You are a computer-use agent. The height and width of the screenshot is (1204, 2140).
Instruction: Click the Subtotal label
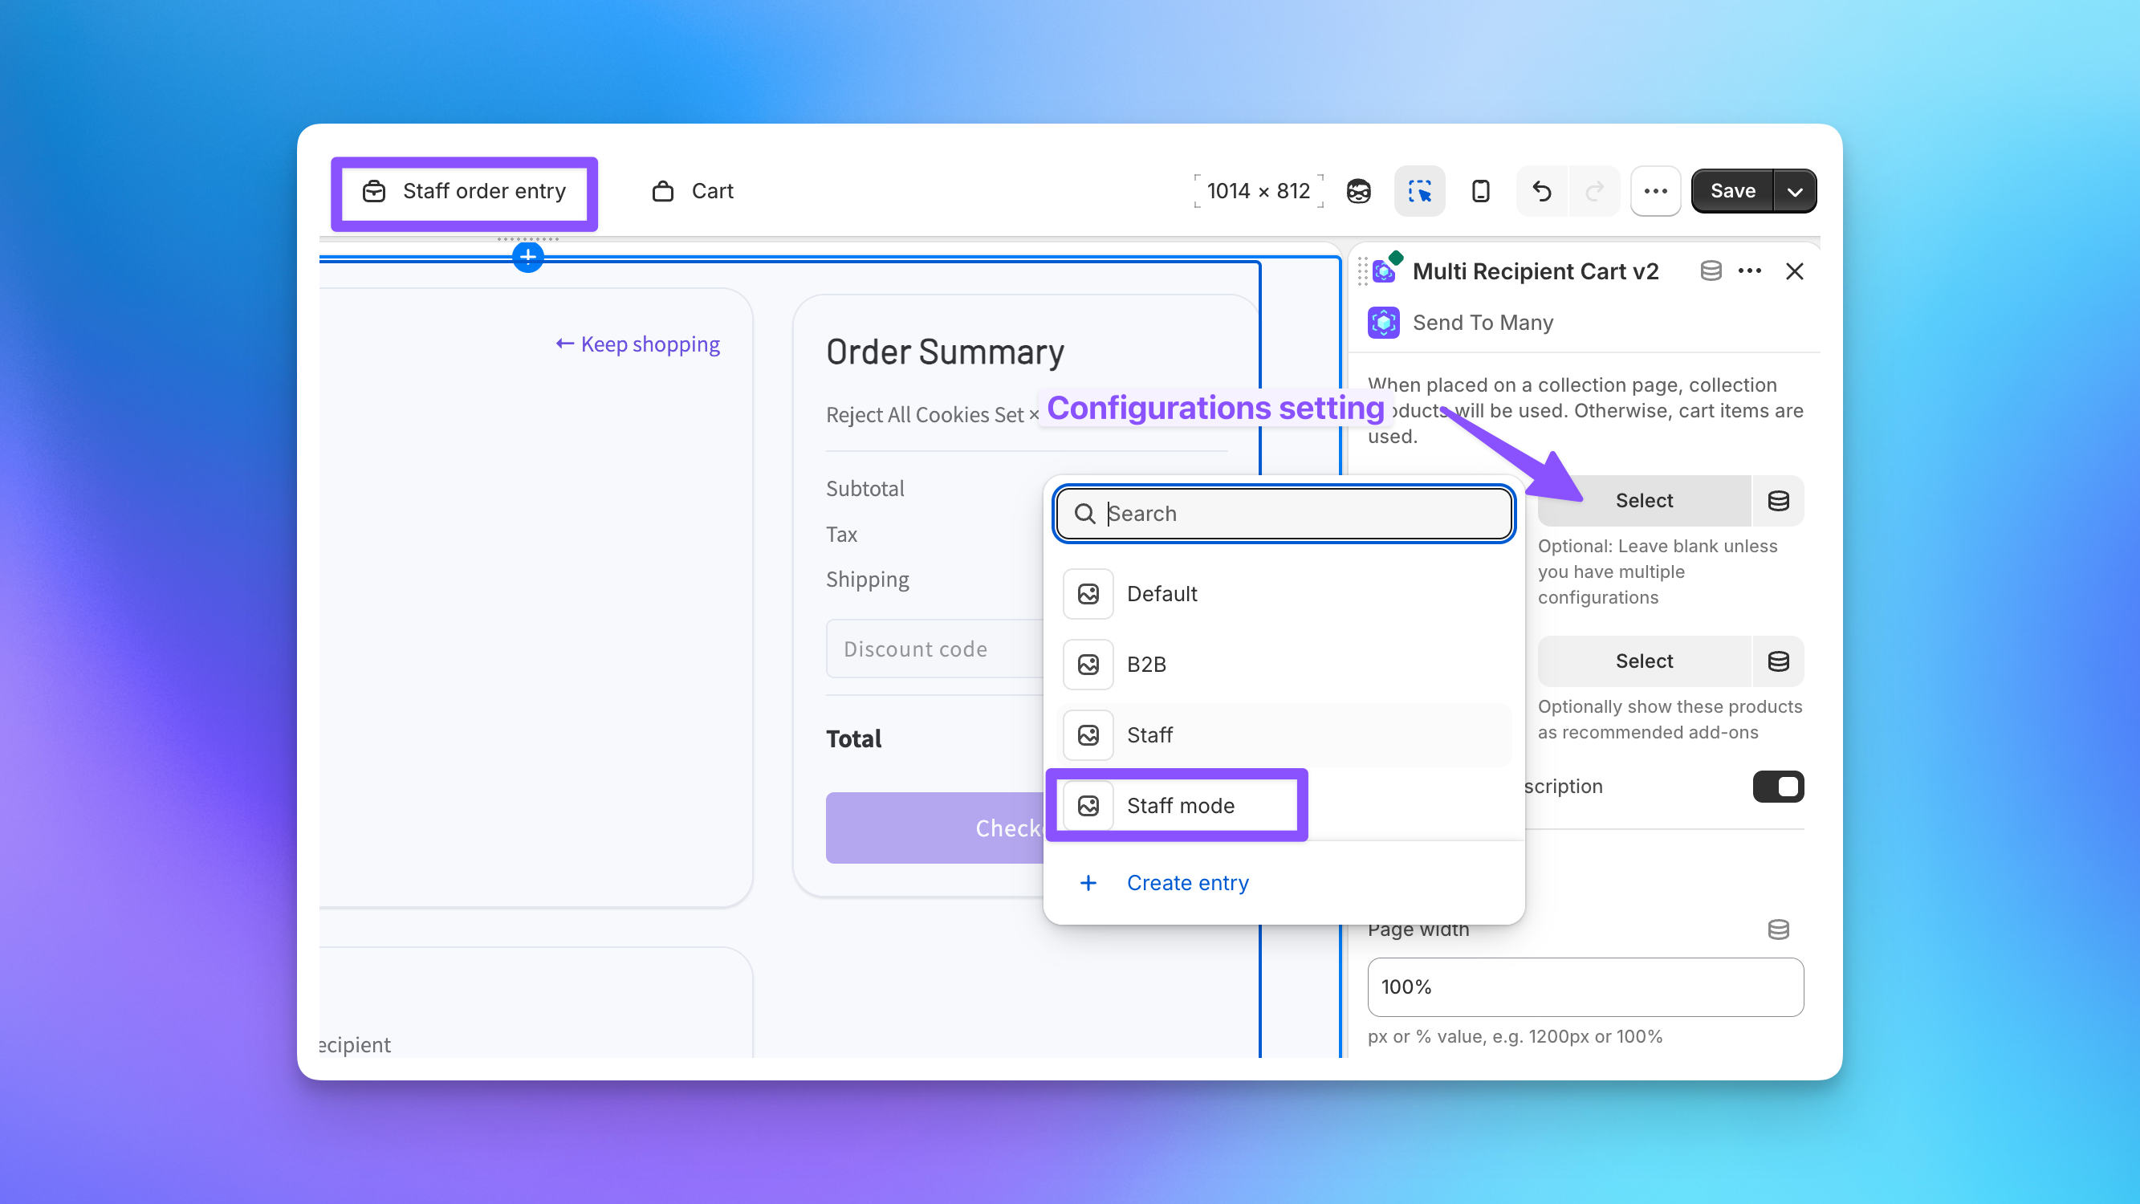coord(865,489)
